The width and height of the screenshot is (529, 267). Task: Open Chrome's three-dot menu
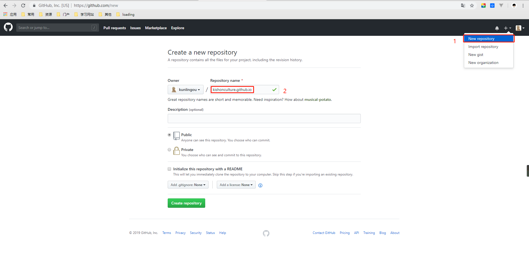523,6
